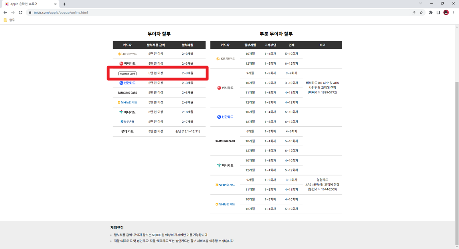Image resolution: width=459 pixels, height=249 pixels.
Task: Reload the current page
Action: pos(20,12)
